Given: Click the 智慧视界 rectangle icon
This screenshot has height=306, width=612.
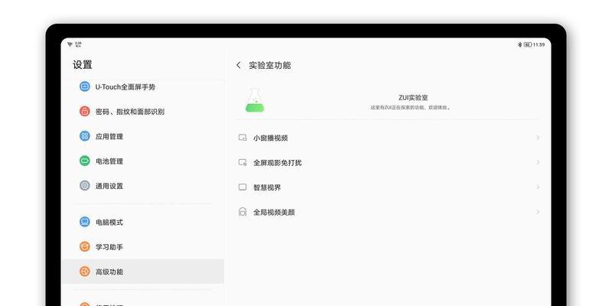Looking at the screenshot, I should coord(243,187).
